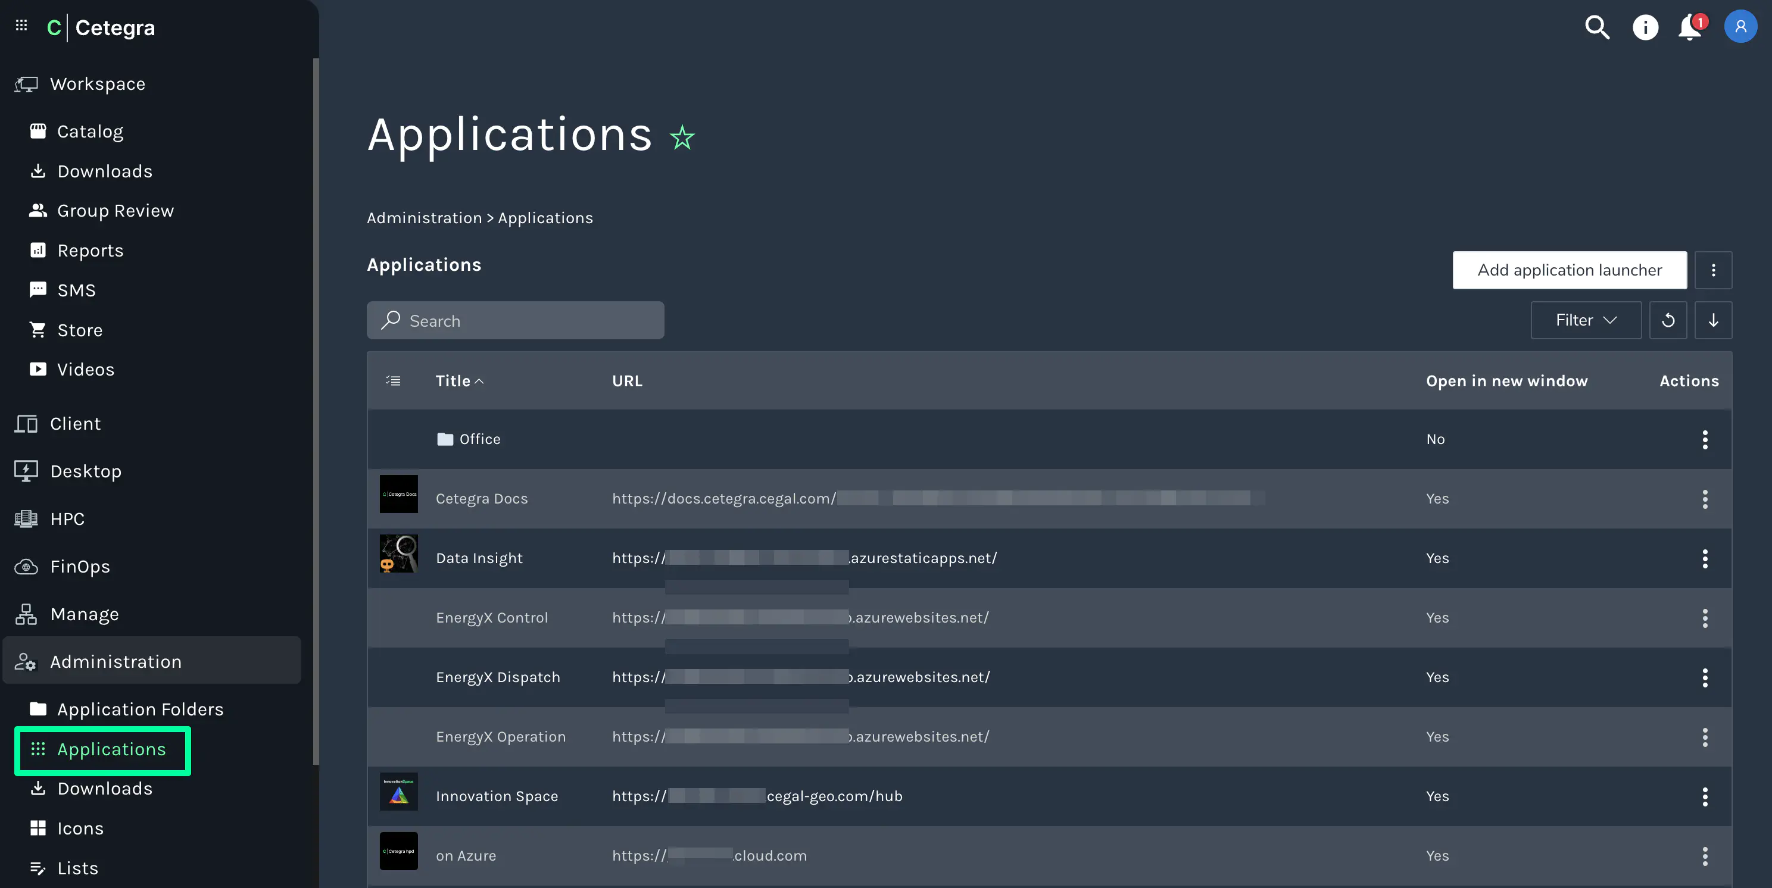The image size is (1772, 888).
Task: Open actions menu for Cetegra Docs row
Action: pyautogui.click(x=1705, y=499)
